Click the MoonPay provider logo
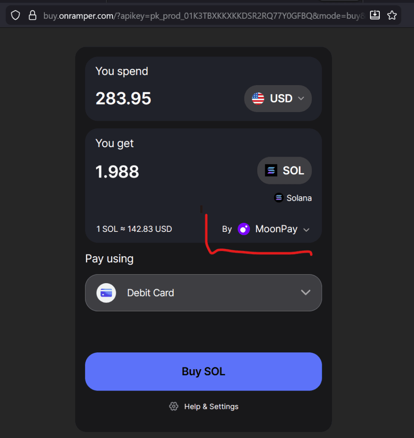This screenshot has height=438, width=414. [244, 229]
